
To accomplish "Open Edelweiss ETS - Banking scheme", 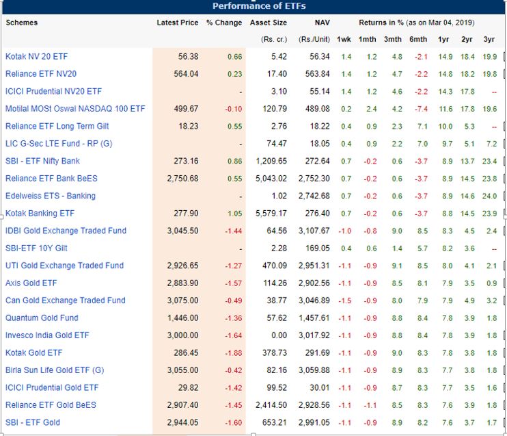I will pos(51,196).
